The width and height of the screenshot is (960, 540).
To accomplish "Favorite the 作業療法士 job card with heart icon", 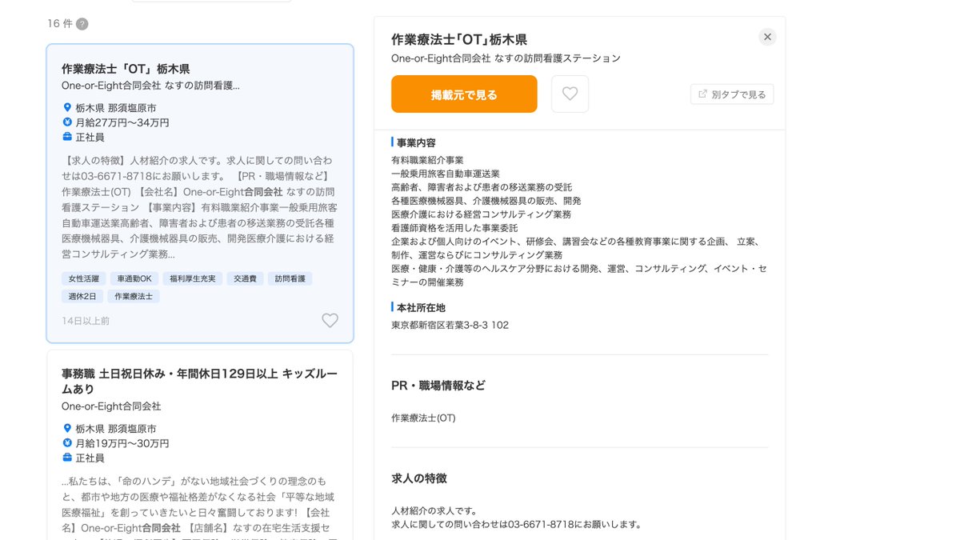I will (330, 320).
